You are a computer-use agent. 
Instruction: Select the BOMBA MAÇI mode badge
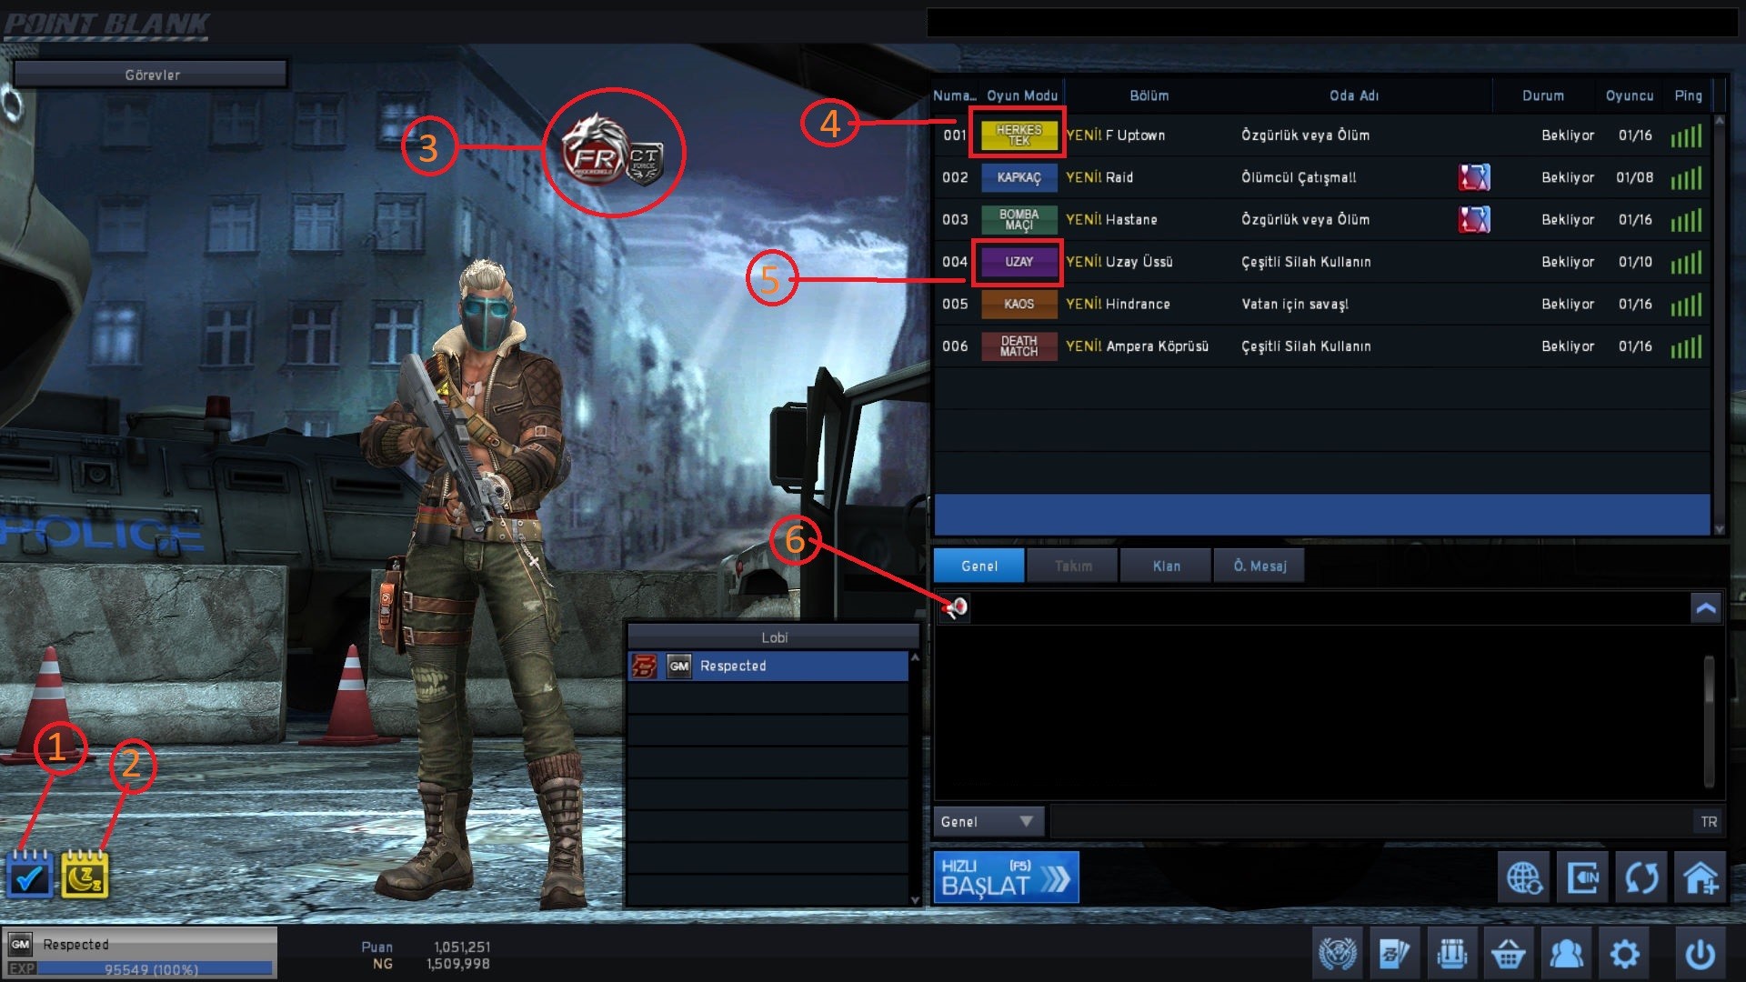click(1018, 219)
